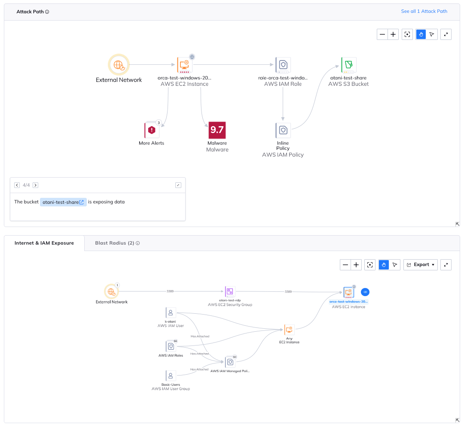Select Basic-Users IAM User Group node
Screen dimensions: 464x427
tap(171, 376)
